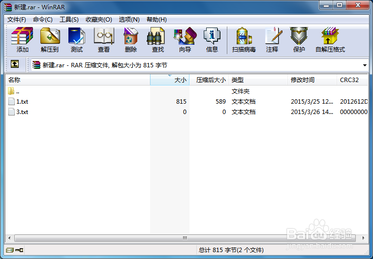Select the 3.txt file name
Screen dimensions: 373x259
pos(22,112)
